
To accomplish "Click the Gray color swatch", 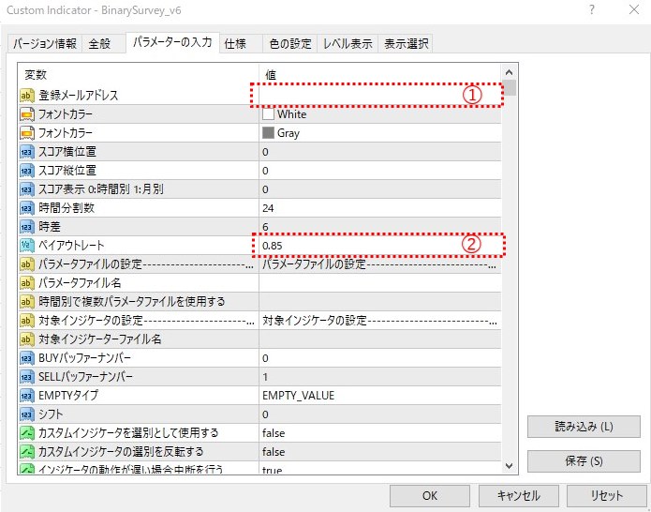I will (268, 132).
